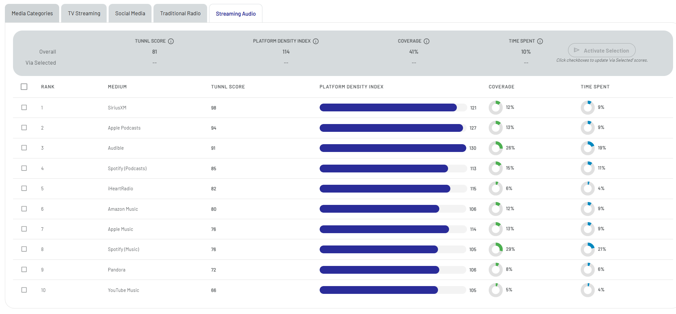Click the Apple Podcasts medium name
Screen dimensions: 676x314
click(x=124, y=128)
